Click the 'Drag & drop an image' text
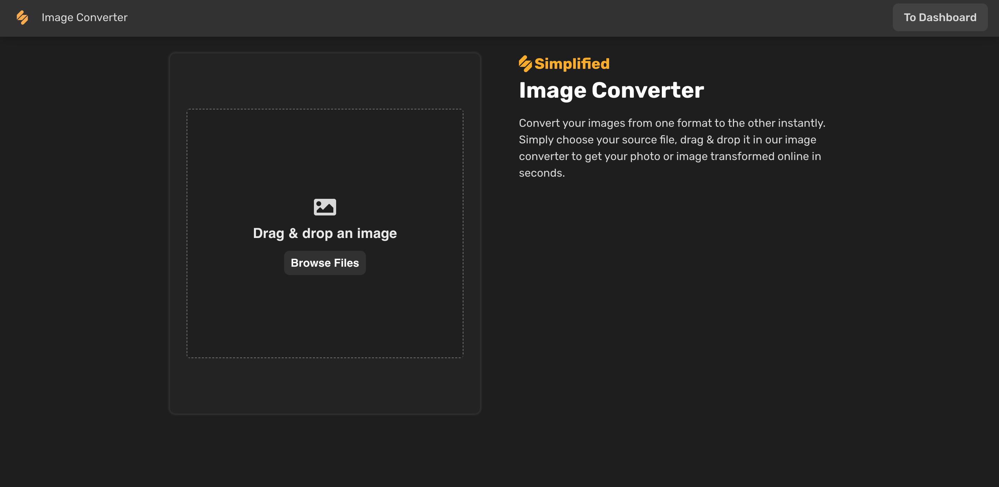999x487 pixels. pos(325,233)
